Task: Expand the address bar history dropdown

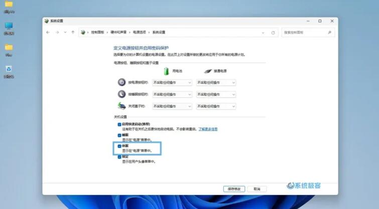Action: pyautogui.click(x=263, y=33)
